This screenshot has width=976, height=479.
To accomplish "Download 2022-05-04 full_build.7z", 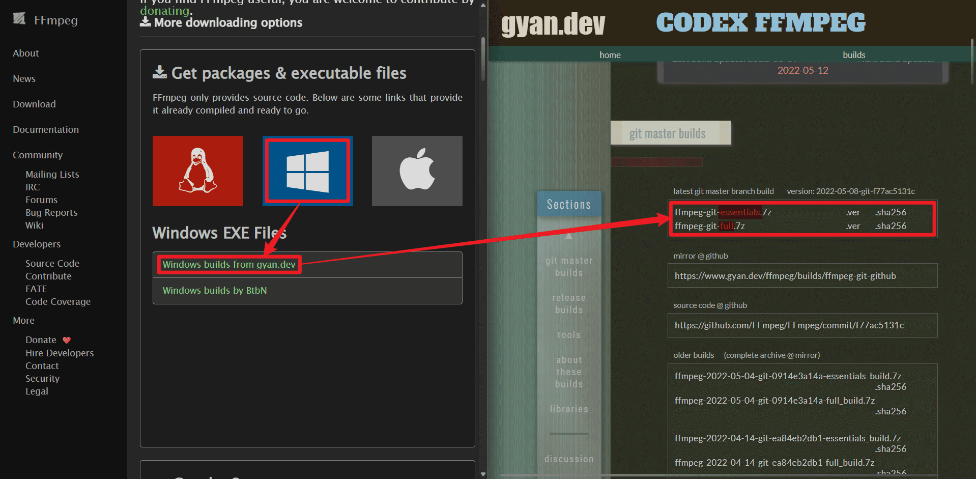I will point(774,401).
